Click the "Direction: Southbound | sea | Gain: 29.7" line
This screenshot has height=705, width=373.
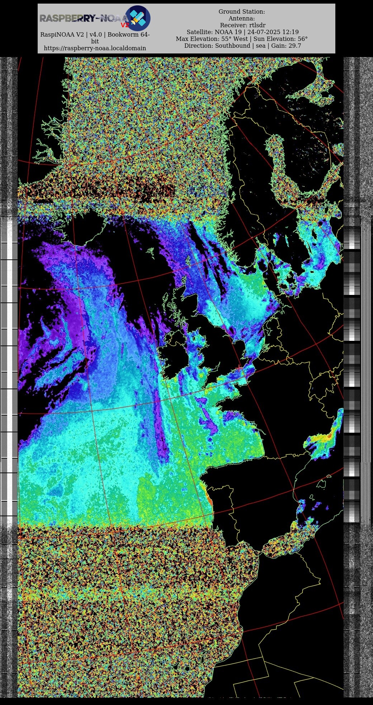coord(242,46)
